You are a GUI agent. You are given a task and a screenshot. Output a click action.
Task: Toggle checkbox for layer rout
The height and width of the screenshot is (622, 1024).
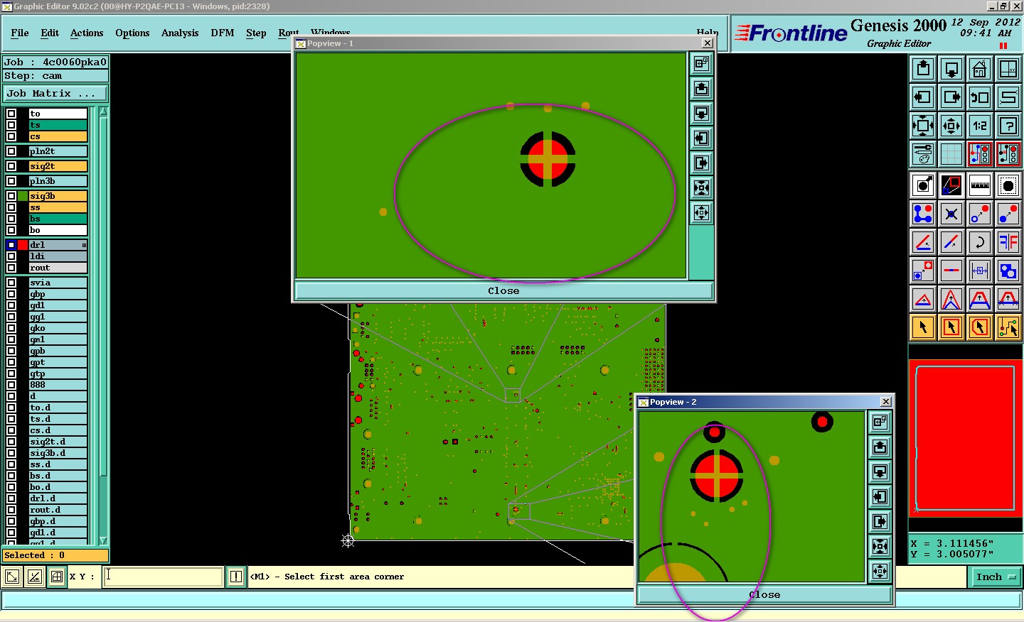pos(11,268)
